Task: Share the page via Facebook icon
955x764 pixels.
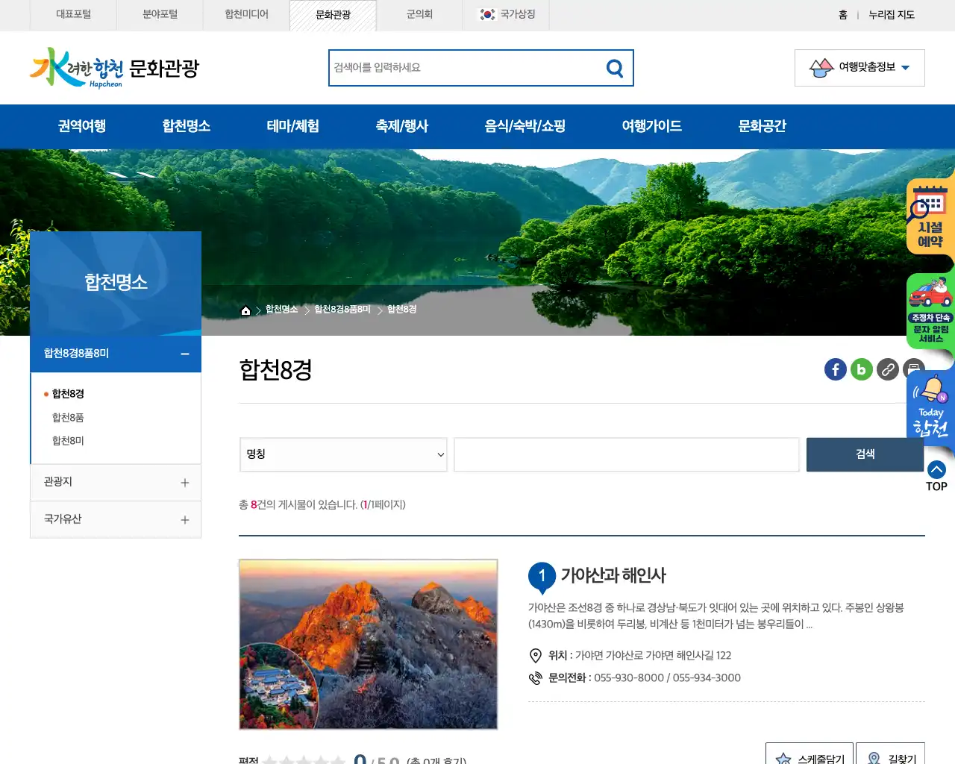Action: 835,369
